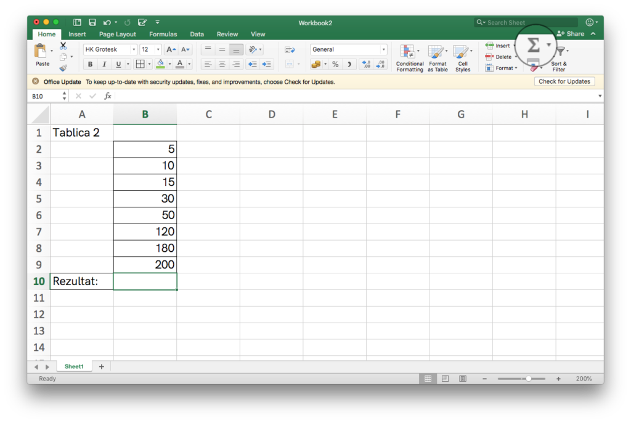Click the Check for Updates button

click(564, 81)
